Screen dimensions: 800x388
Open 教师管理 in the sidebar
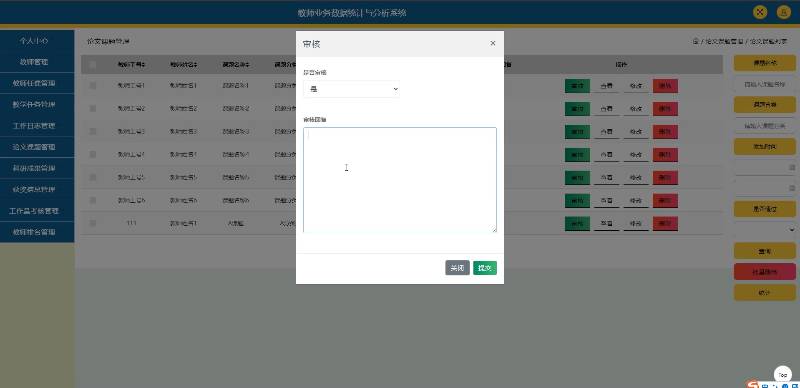coord(37,62)
